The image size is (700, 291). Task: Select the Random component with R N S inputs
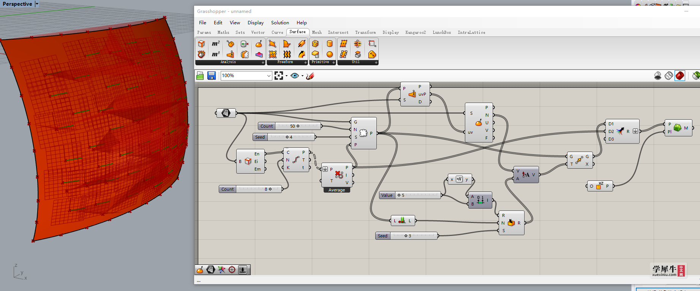click(x=511, y=223)
